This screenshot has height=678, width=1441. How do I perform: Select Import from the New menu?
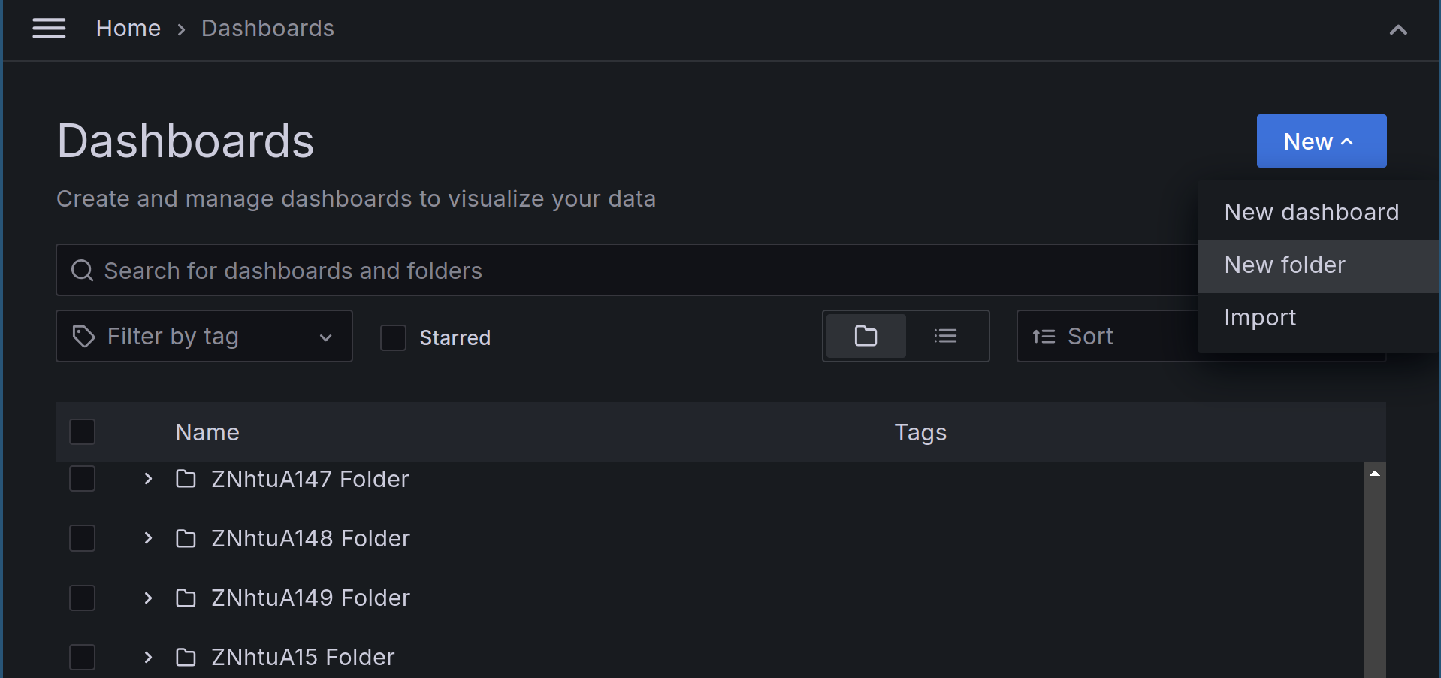point(1259,316)
